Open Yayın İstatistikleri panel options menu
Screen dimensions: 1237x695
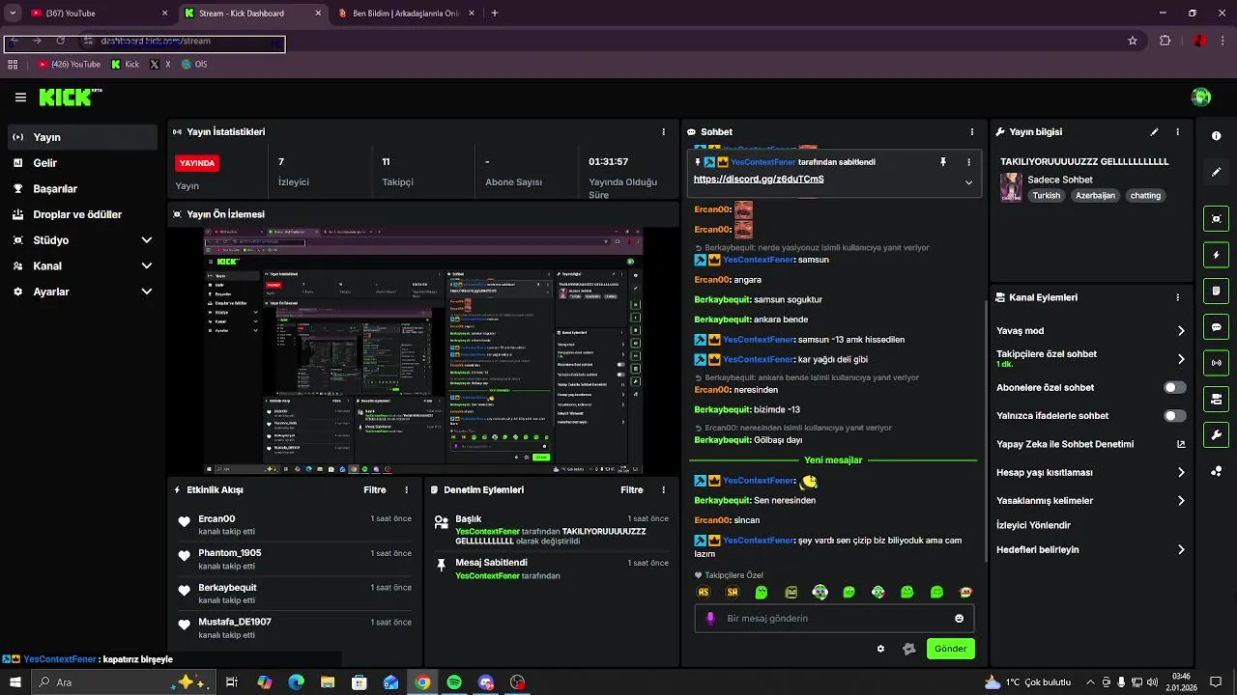(663, 131)
